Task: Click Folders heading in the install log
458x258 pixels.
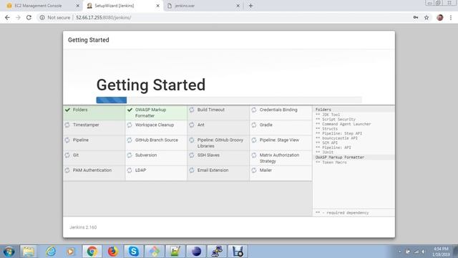Action: click(x=323, y=110)
